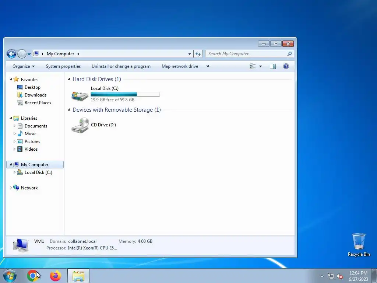Open the recent pages arrow beside Forward
This screenshot has height=283, width=377.
click(29, 54)
